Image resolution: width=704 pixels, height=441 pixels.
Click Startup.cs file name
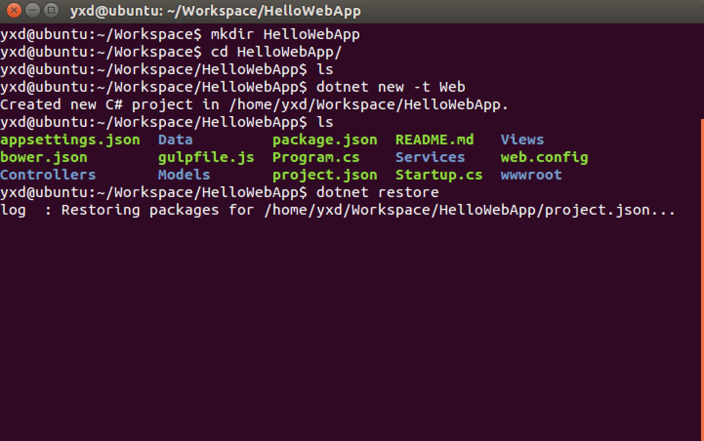pyautogui.click(x=439, y=175)
